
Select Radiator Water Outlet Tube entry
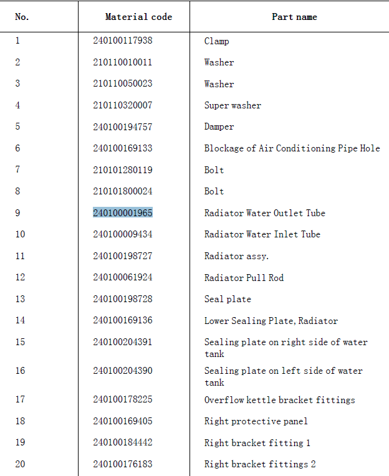click(x=264, y=213)
